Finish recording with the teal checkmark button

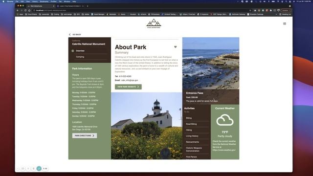pyautogui.click(x=39, y=168)
